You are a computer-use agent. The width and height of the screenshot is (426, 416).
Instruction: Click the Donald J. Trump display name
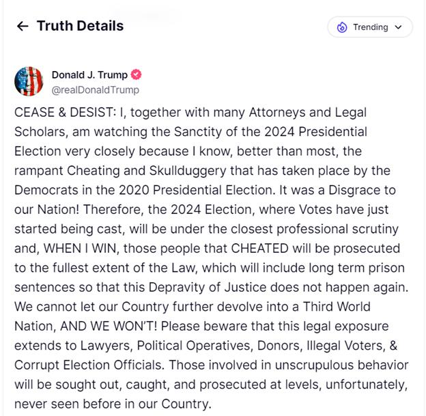(89, 75)
